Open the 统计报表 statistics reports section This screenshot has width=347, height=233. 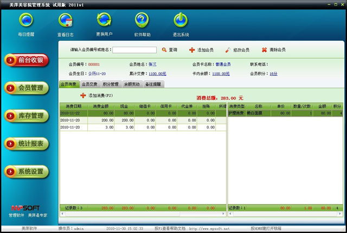click(26, 144)
